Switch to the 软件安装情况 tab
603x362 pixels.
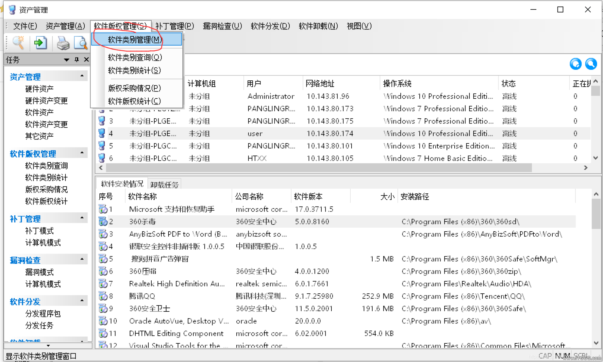point(122,184)
